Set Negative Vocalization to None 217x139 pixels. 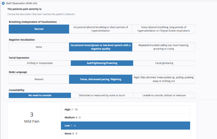point(38,47)
